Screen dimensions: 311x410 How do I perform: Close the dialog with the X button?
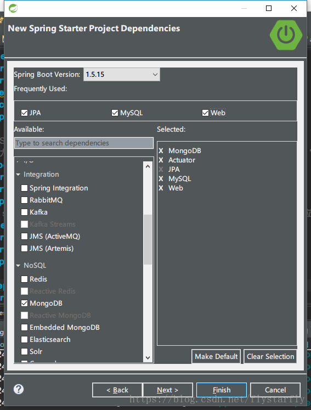pos(294,8)
